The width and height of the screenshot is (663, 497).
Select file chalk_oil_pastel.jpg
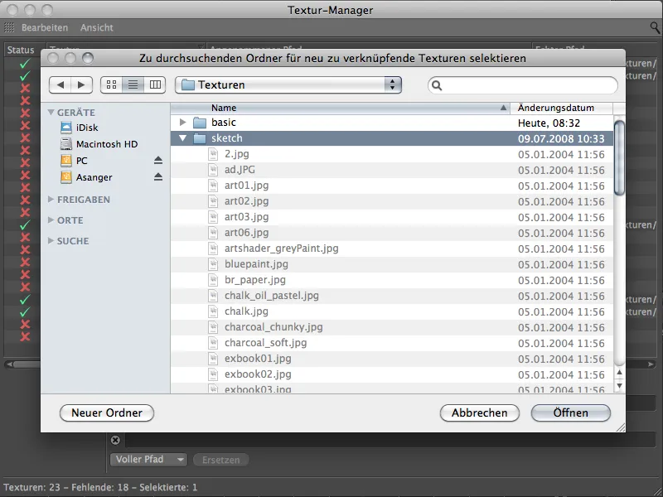tap(272, 296)
